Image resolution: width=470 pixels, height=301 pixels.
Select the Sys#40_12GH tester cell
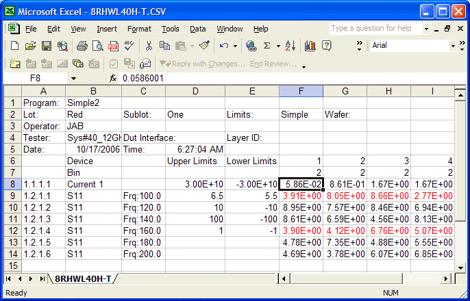(x=93, y=138)
